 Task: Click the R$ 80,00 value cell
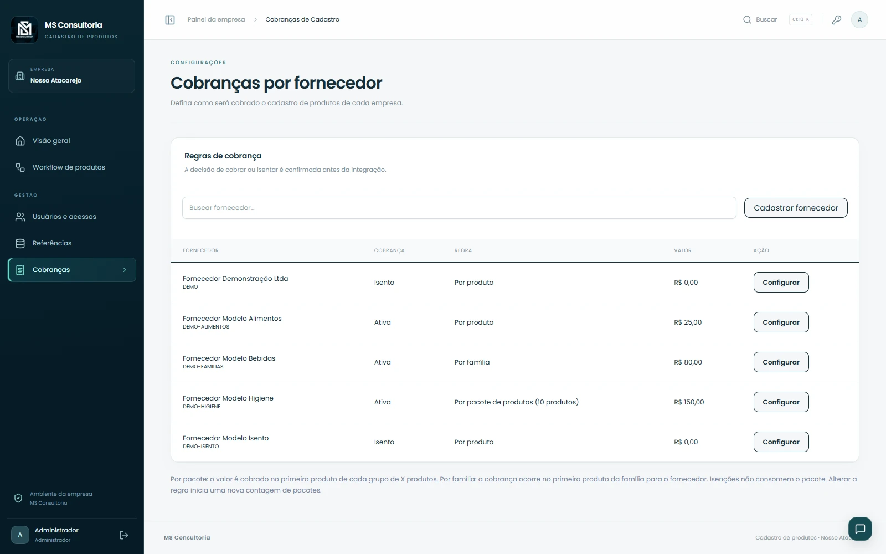point(688,362)
